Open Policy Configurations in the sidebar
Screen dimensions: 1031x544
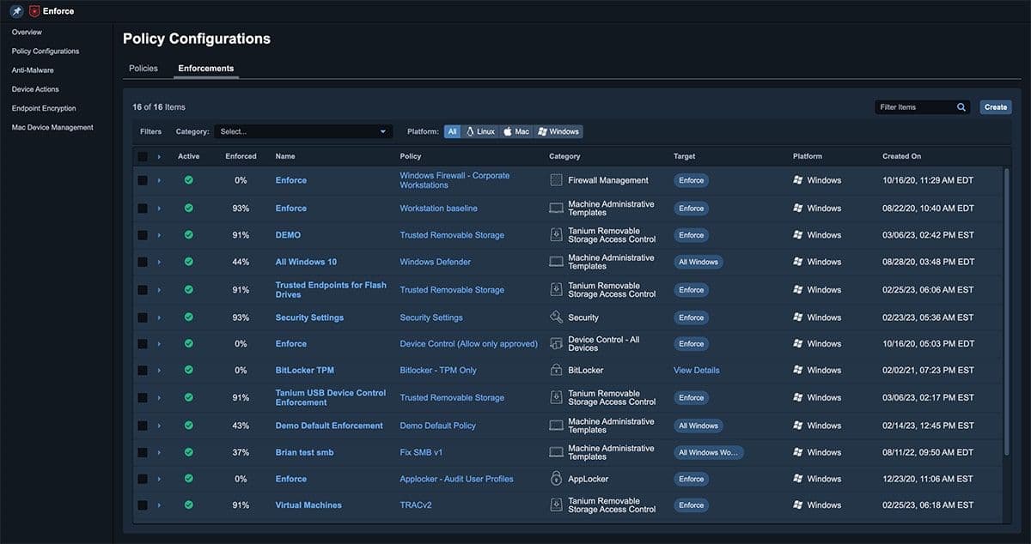coord(46,51)
